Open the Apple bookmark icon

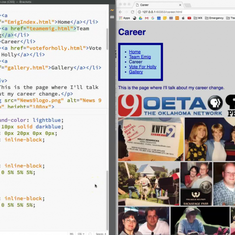[x=183, y=18]
